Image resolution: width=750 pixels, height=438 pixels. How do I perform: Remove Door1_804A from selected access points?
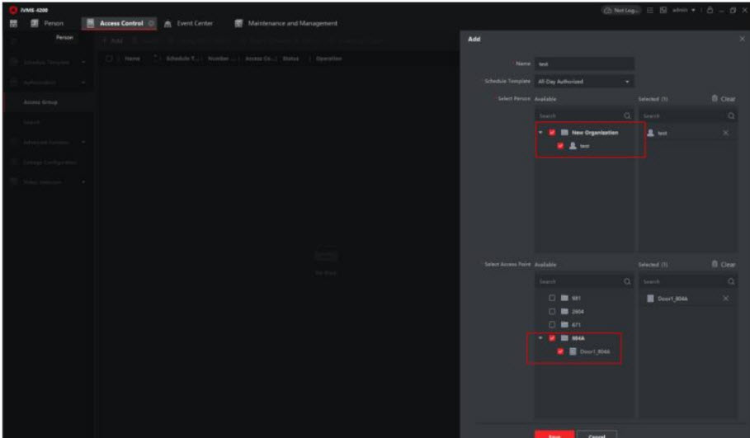(725, 298)
